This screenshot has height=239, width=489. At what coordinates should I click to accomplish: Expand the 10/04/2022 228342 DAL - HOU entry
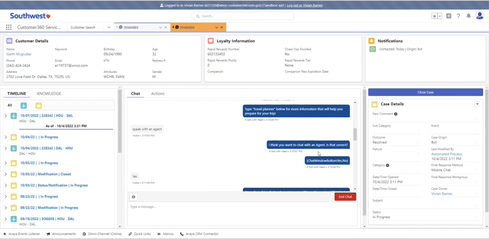tap(6, 148)
